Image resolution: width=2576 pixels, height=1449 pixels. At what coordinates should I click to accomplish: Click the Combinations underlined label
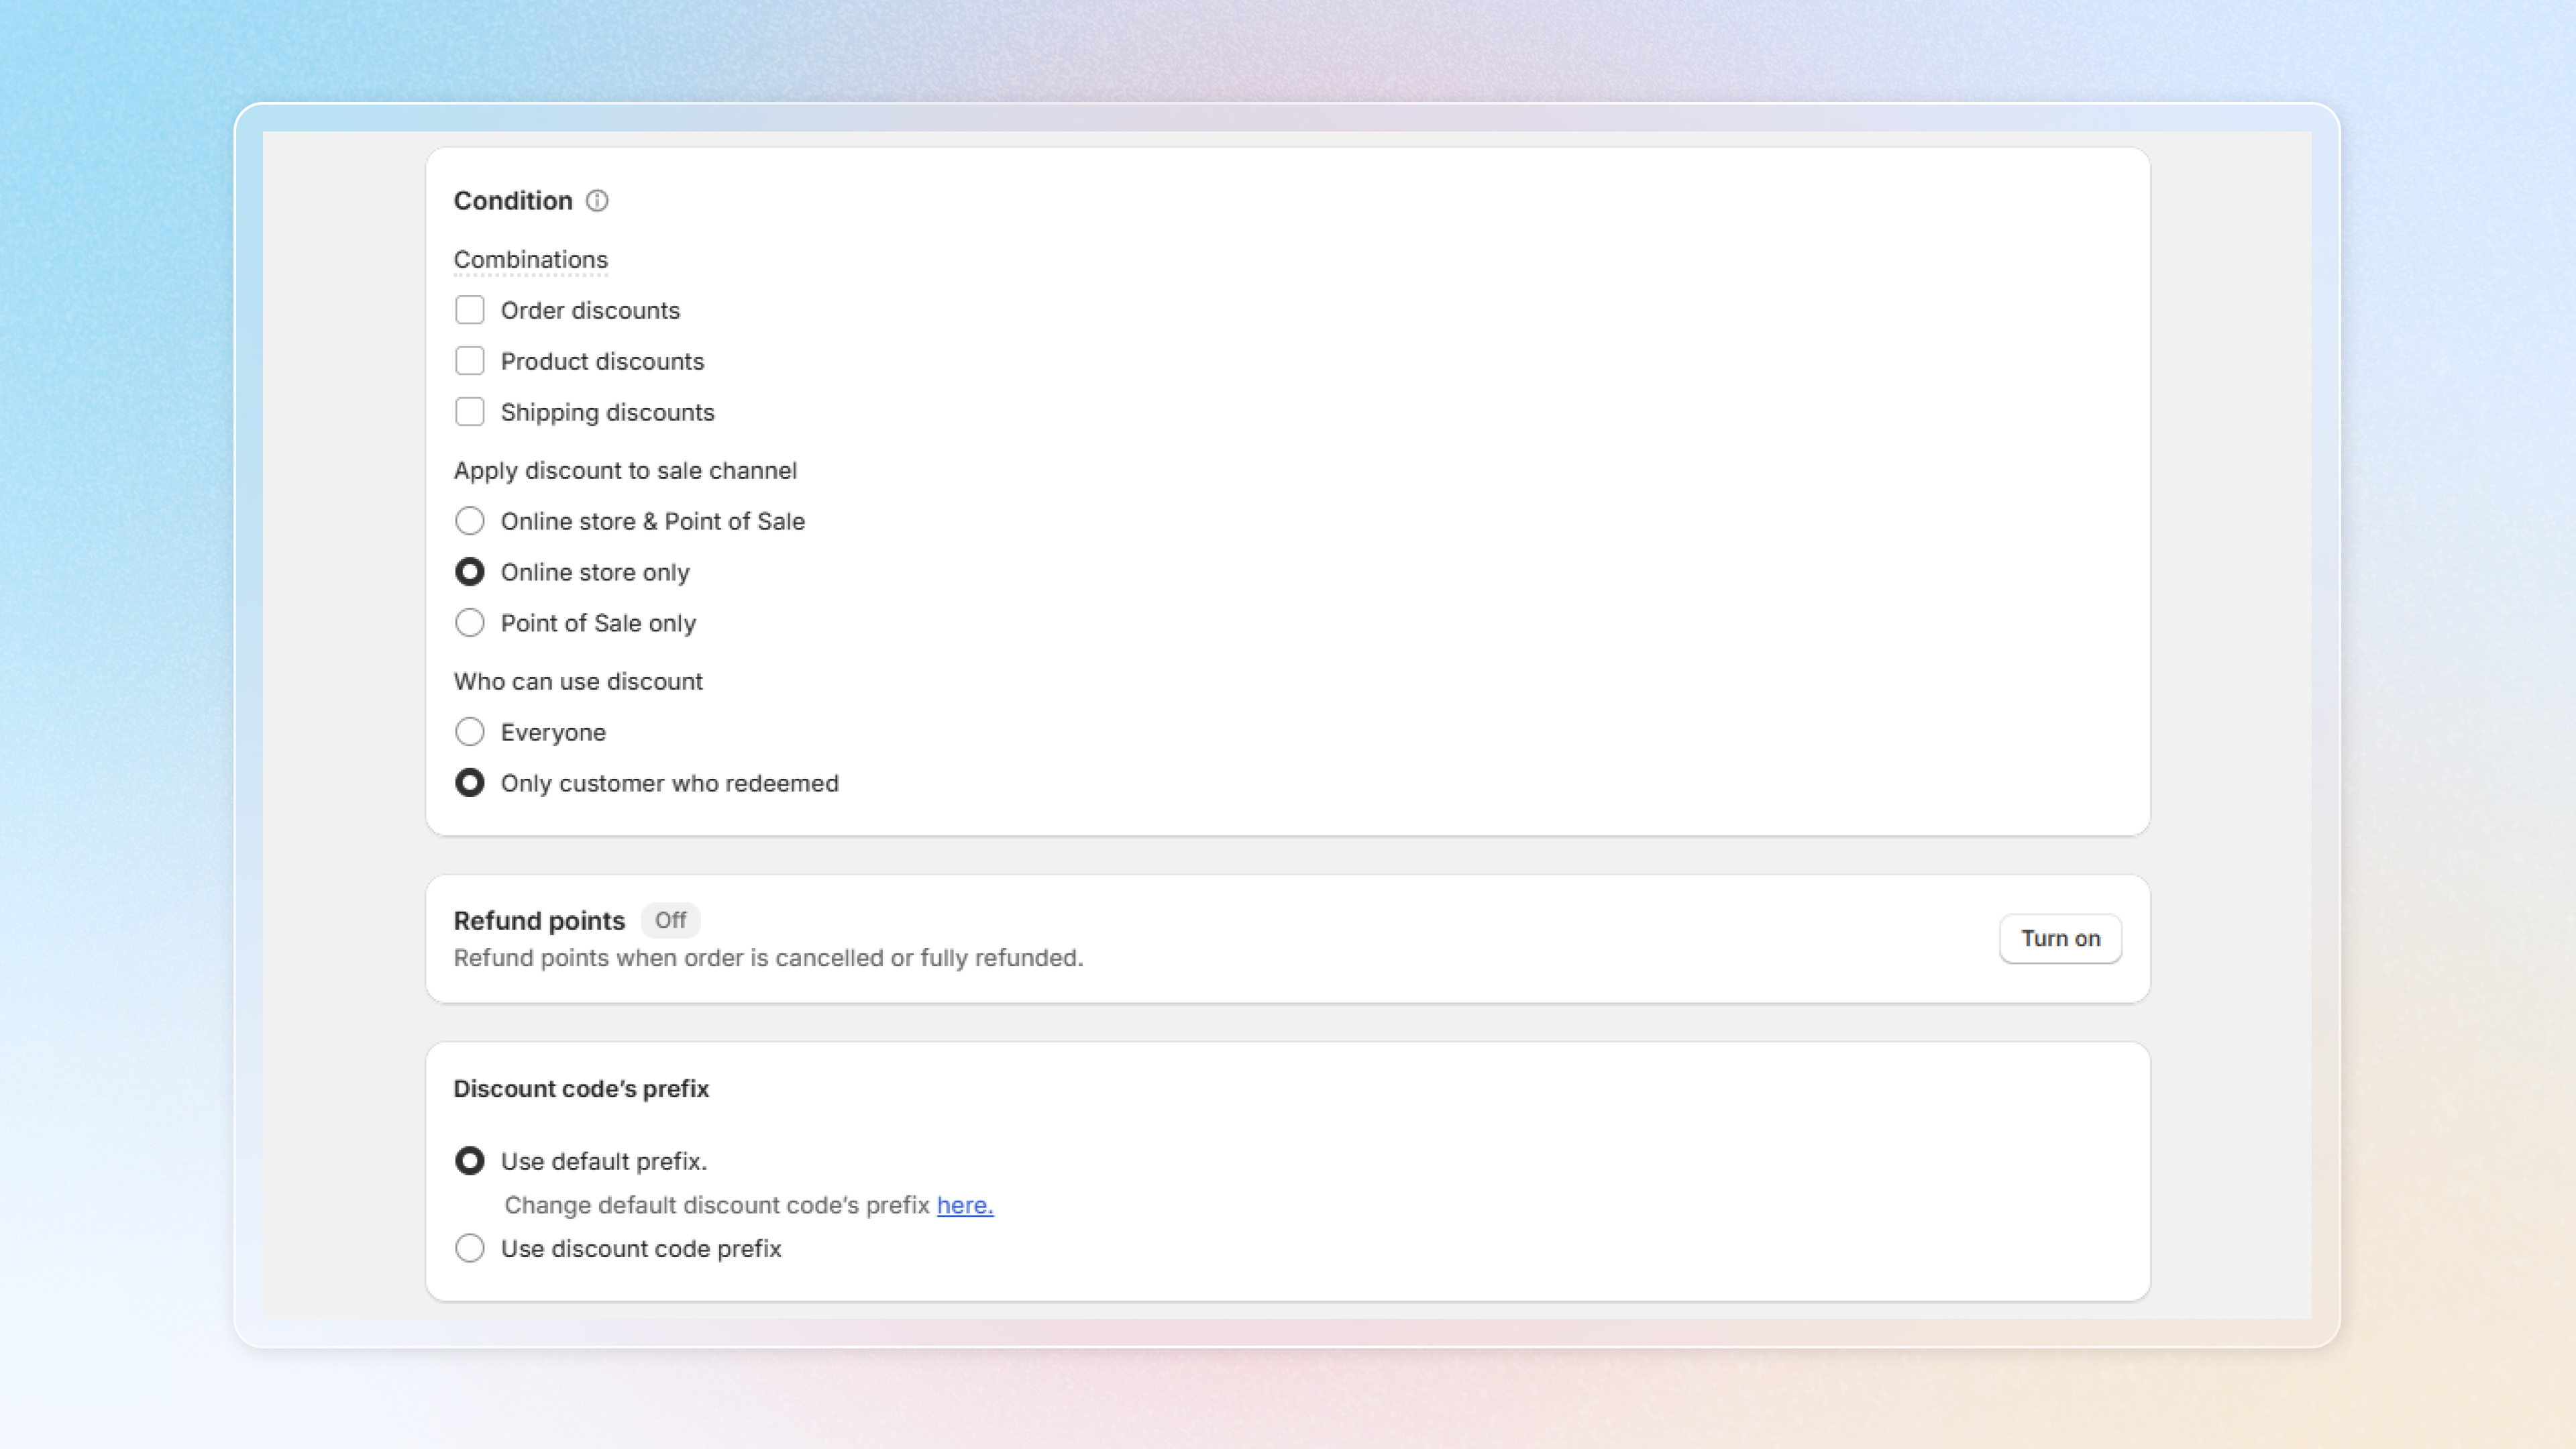(530, 260)
